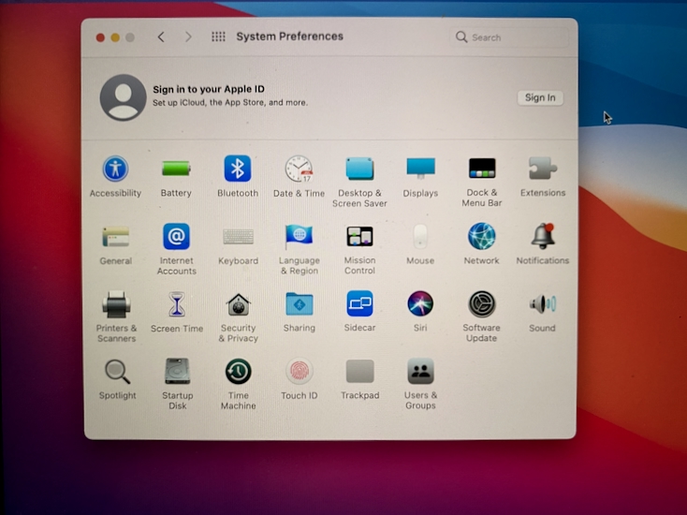Open the Network settings
Screen dimensions: 687x515
coord(481,237)
